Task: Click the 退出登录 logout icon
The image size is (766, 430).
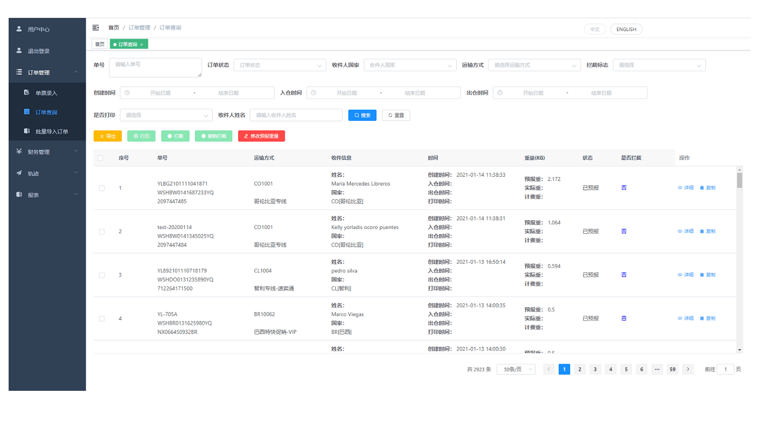Action: pyautogui.click(x=19, y=51)
